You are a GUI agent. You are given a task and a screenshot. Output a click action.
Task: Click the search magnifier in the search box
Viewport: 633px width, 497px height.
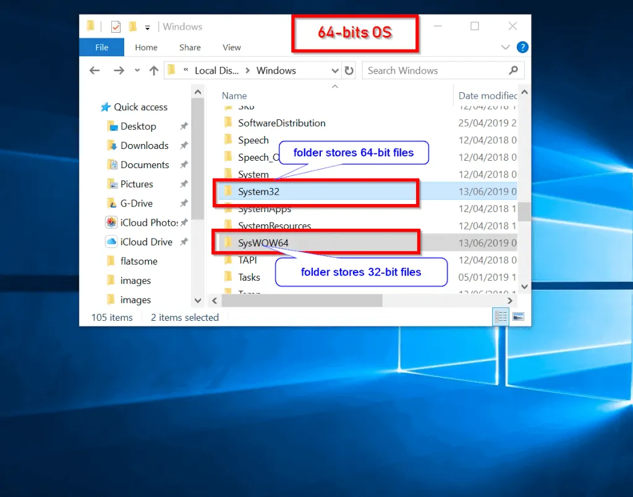[x=514, y=70]
